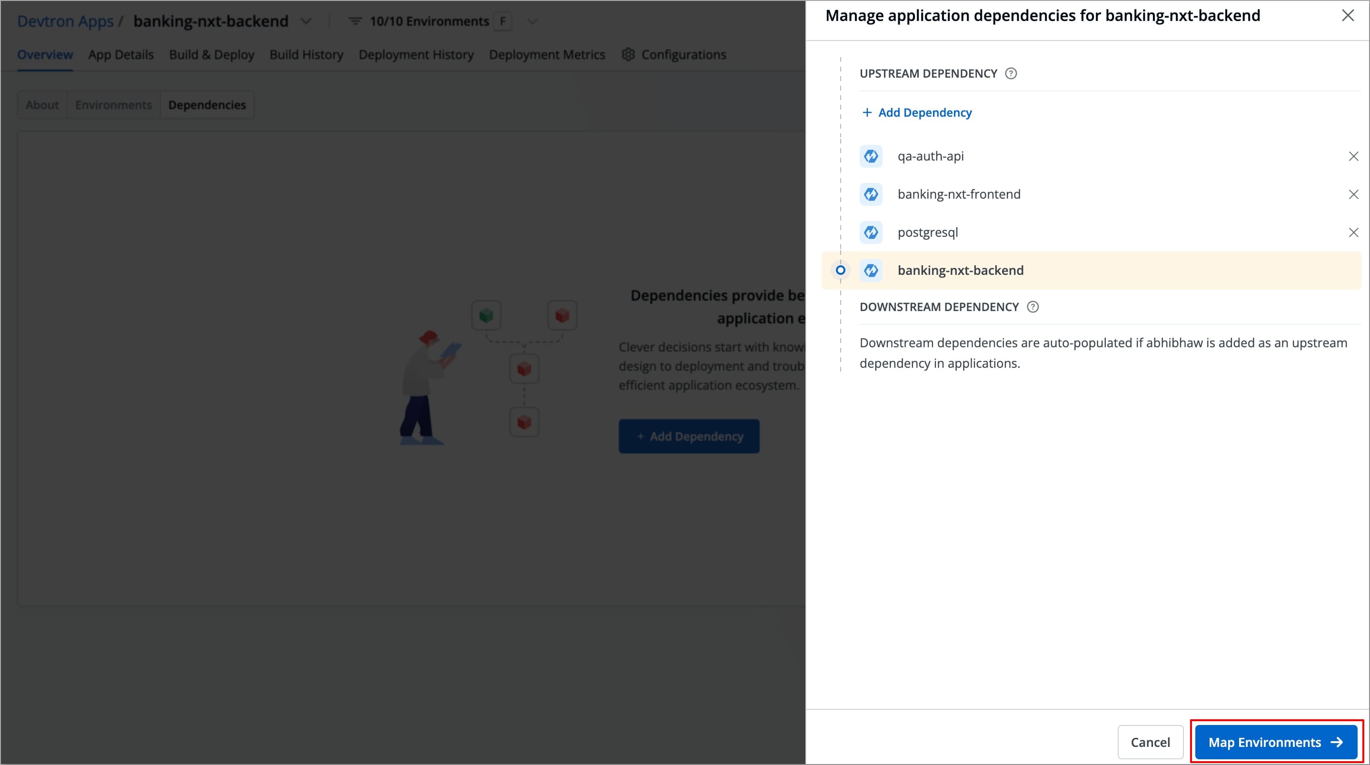Click the banking-nxt-backend app icon

pyautogui.click(x=871, y=271)
